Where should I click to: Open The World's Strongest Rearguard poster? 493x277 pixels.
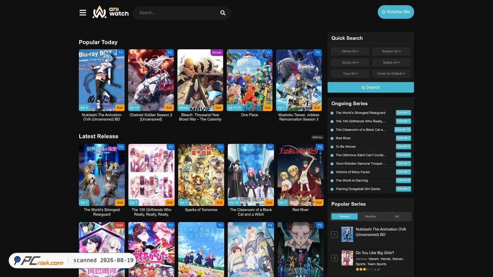coord(102,175)
